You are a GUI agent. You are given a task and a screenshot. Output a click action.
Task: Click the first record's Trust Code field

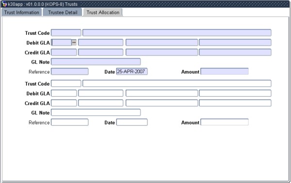click(x=66, y=33)
